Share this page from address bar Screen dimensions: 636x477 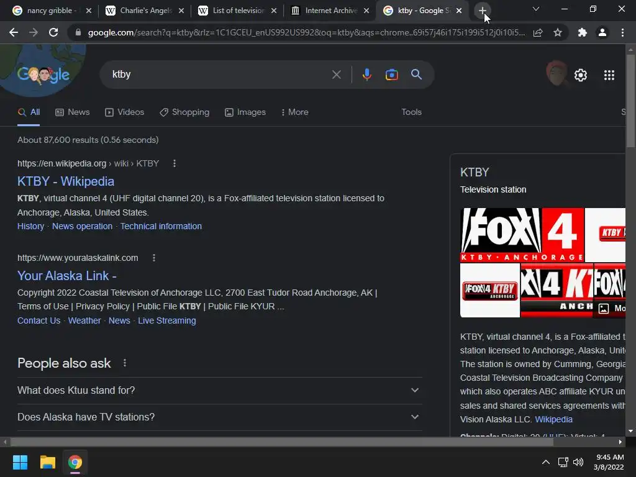coord(538,32)
